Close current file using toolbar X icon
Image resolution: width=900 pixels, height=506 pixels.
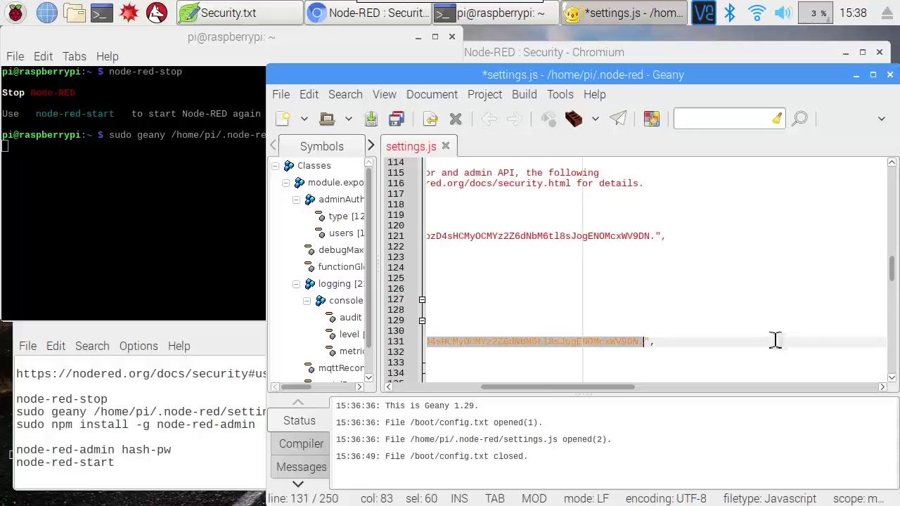[x=456, y=119]
